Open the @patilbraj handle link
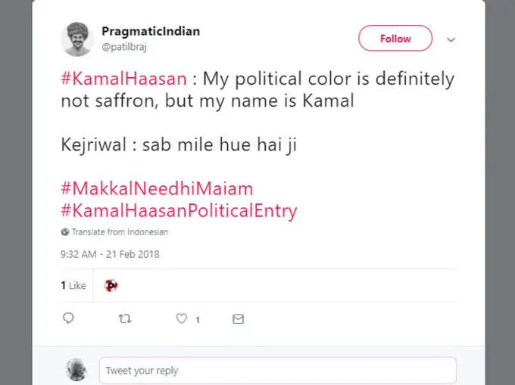The width and height of the screenshot is (515, 385). 125,45
